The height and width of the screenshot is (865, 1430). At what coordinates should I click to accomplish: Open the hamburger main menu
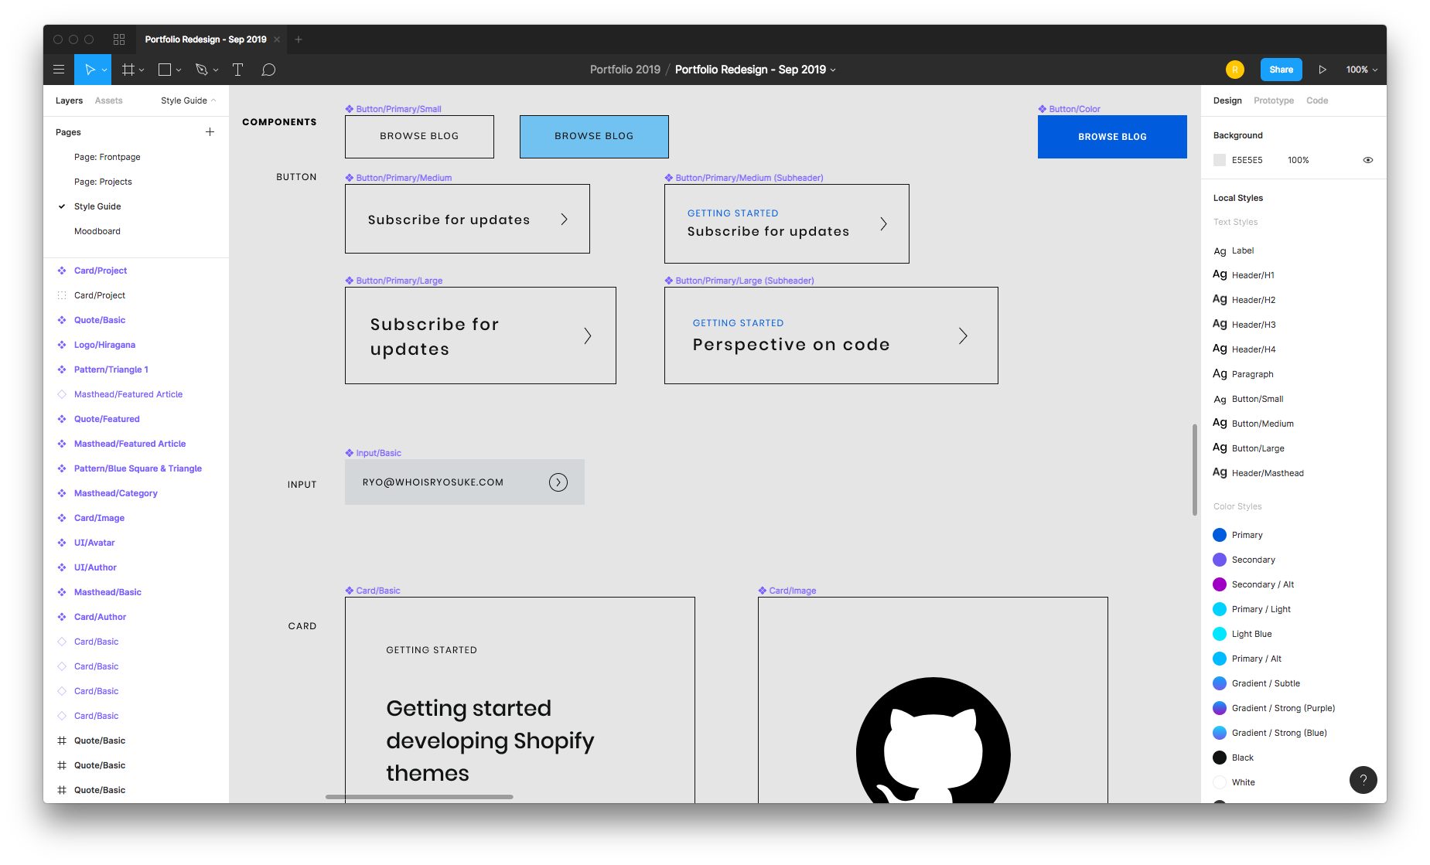click(x=59, y=70)
